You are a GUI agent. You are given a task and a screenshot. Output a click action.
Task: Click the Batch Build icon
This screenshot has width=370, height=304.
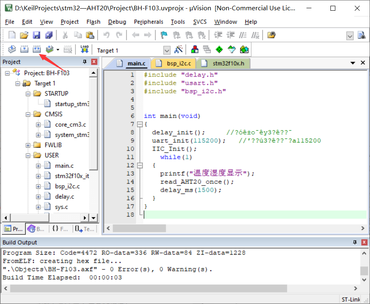[49, 49]
